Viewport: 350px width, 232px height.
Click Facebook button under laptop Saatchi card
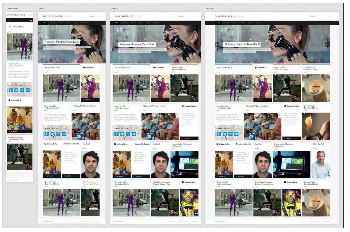pos(141,176)
